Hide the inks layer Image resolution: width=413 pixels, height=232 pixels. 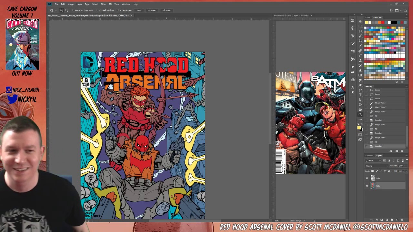click(367, 178)
